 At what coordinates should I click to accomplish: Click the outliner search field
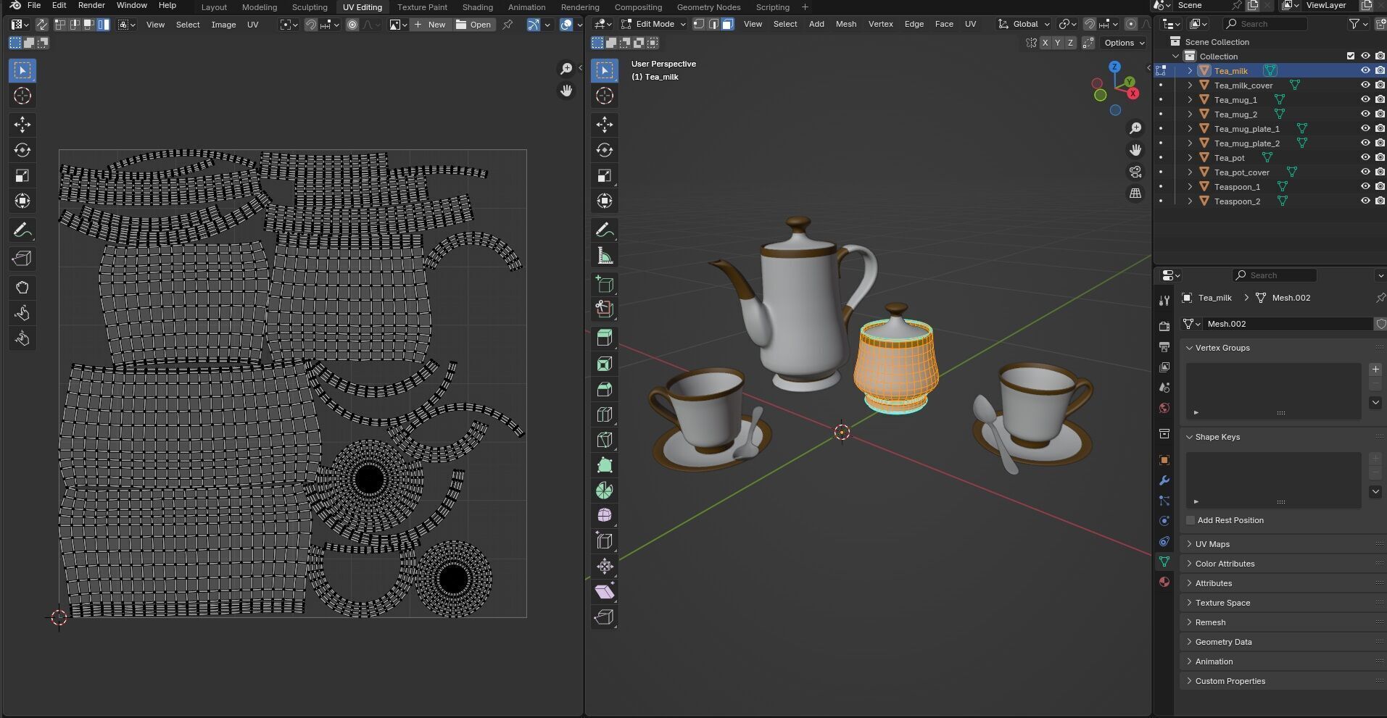pyautogui.click(x=1266, y=24)
